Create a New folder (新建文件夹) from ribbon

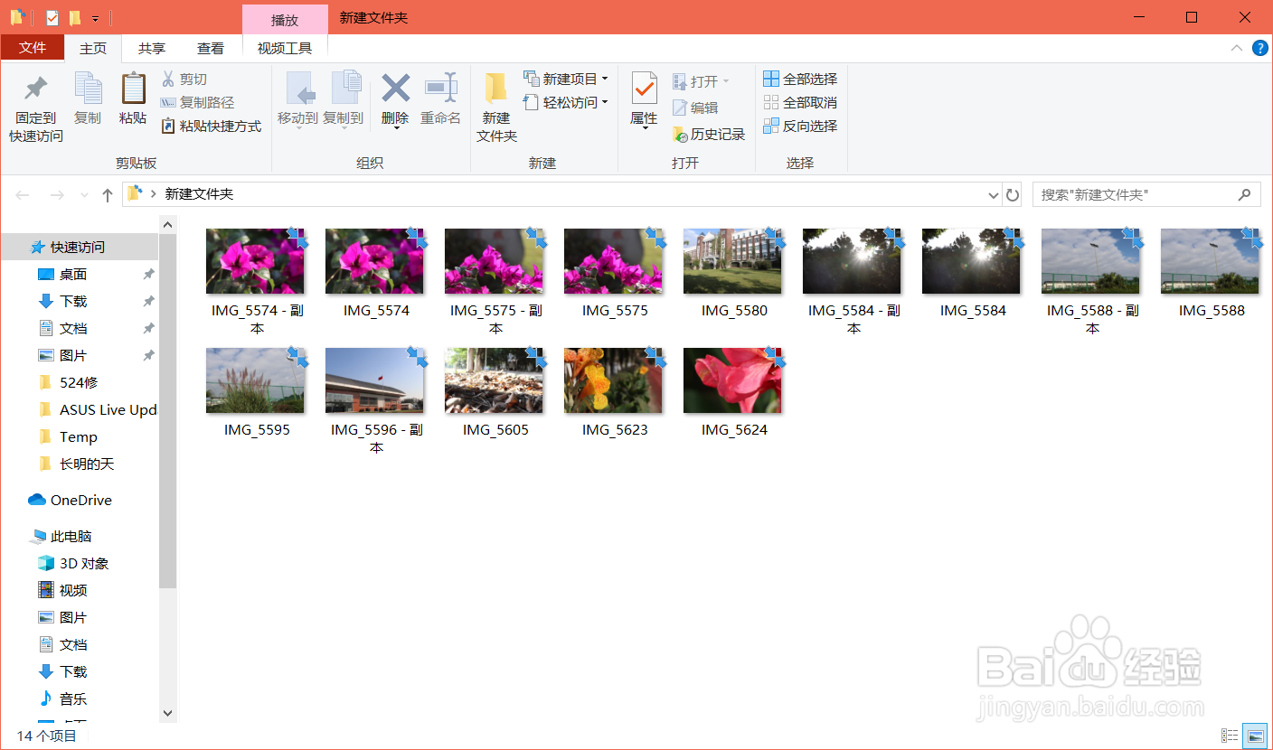click(x=496, y=108)
